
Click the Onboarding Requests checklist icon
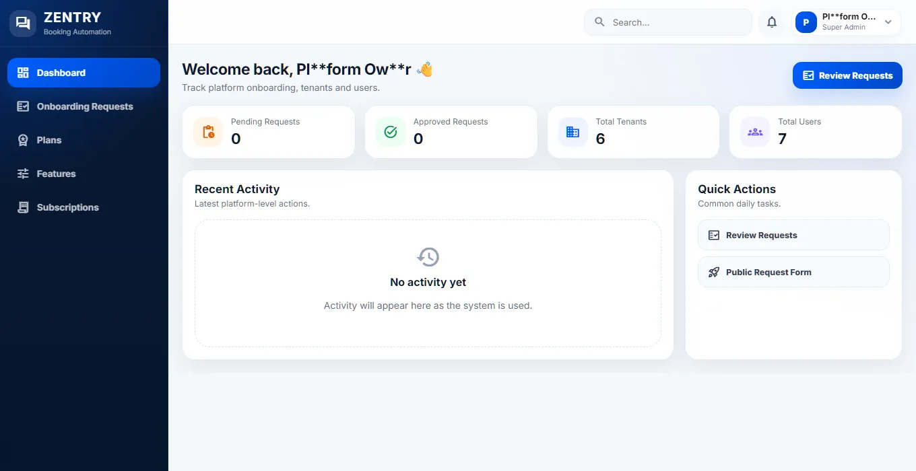[x=23, y=106]
